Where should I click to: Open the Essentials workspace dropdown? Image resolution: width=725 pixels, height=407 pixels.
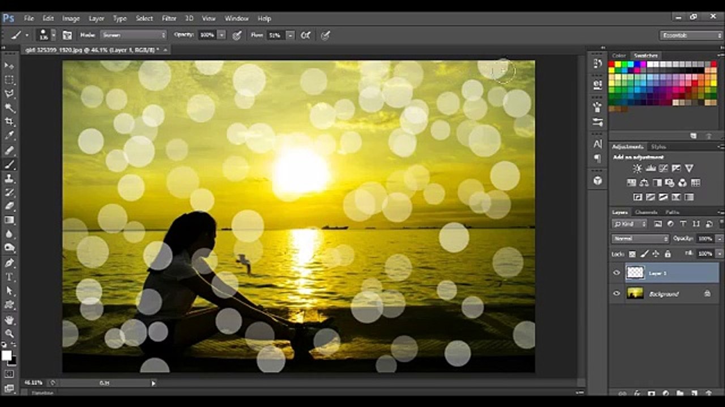tap(691, 35)
